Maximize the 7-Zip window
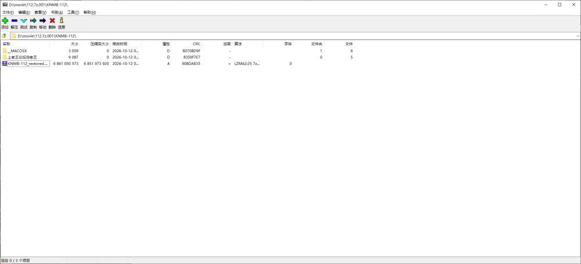Screen dimensions: 581x264 560,5
